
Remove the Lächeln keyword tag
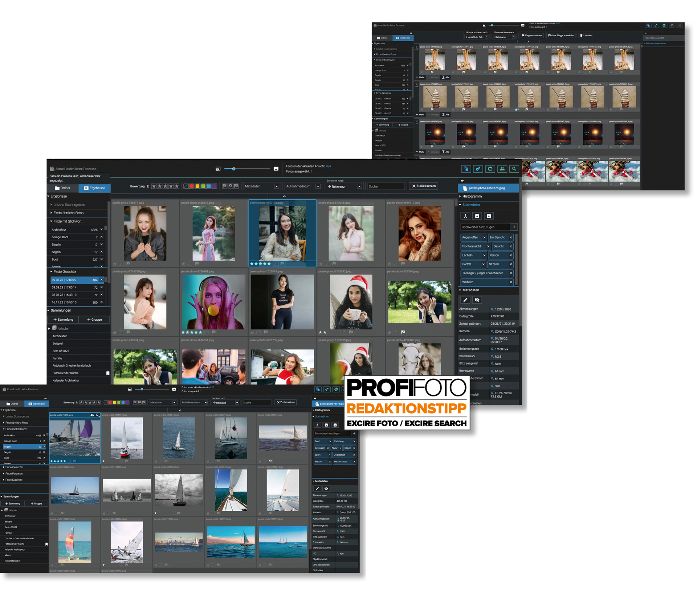[x=484, y=255]
